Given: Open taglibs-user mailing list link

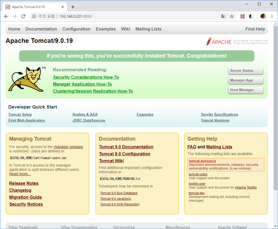Looking at the screenshot, I should click(x=197, y=184).
